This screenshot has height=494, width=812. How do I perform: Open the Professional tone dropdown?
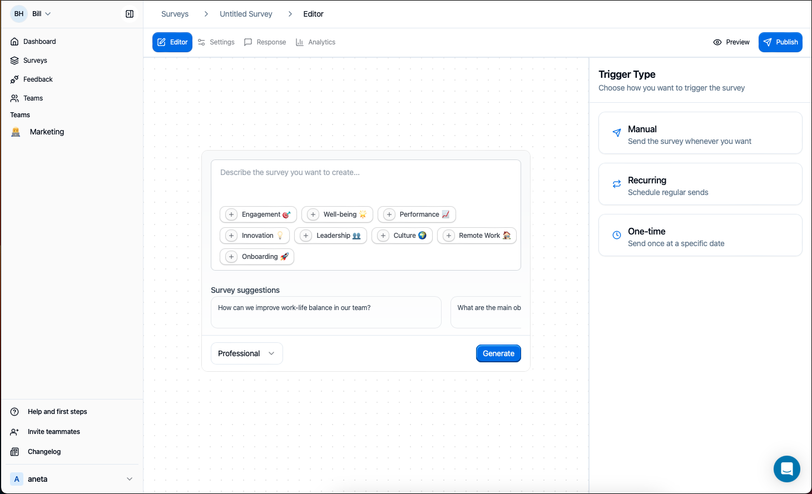[x=246, y=353]
